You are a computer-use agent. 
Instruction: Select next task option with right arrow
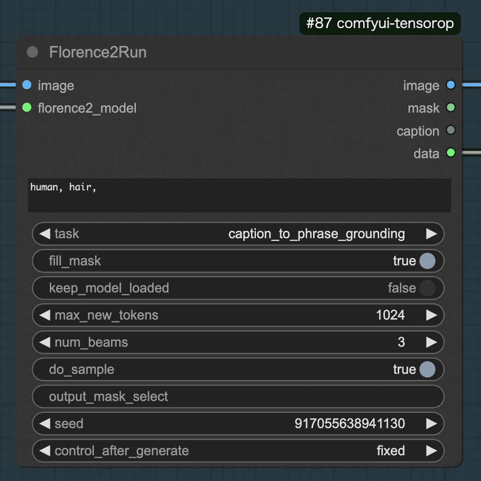point(431,234)
